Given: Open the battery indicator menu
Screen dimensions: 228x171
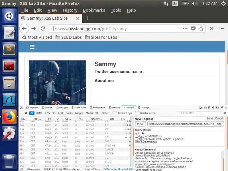Looking at the screenshot, I should pos(185,3).
